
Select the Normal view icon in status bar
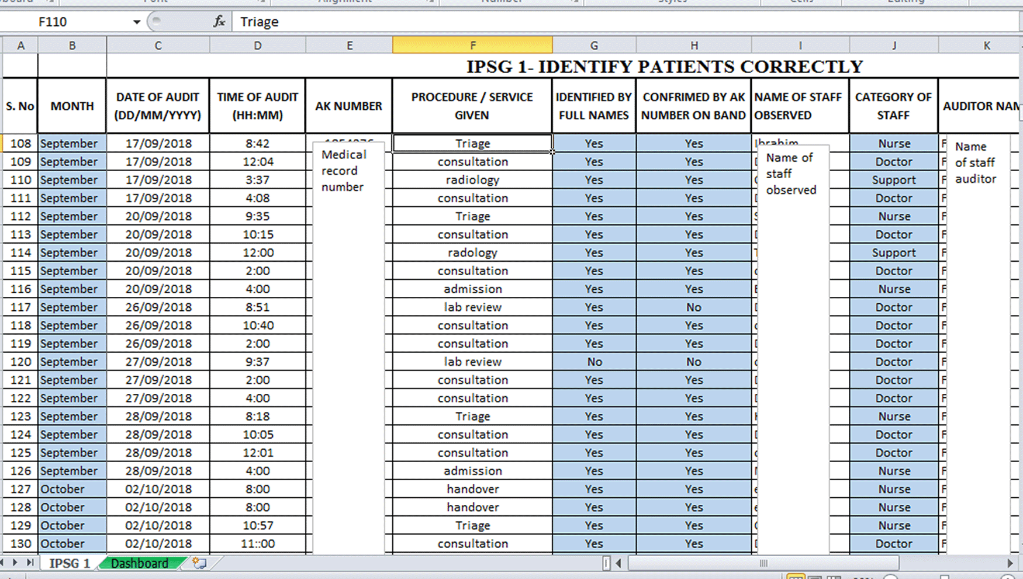[796, 577]
